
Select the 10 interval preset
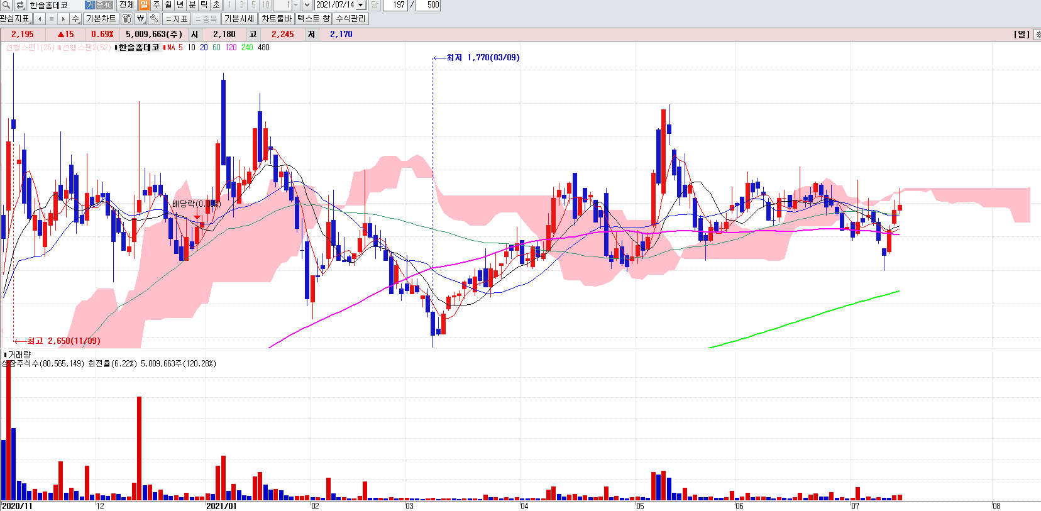tap(265, 5)
